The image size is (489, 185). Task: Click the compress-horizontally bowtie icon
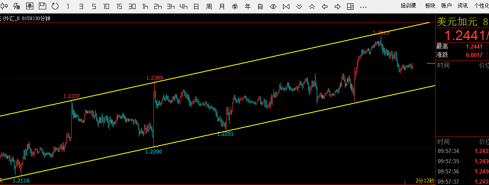286,6
